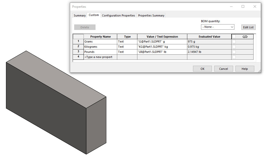The image size is (267, 159).
Task: Select the Properties Summary tab
Action: [151, 15]
